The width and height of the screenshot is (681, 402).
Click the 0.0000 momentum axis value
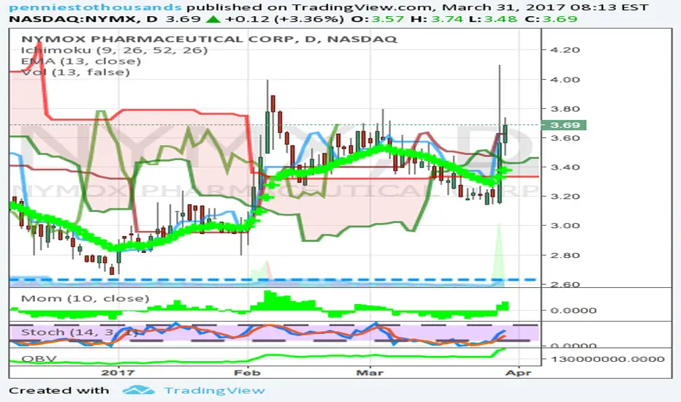tap(574, 311)
